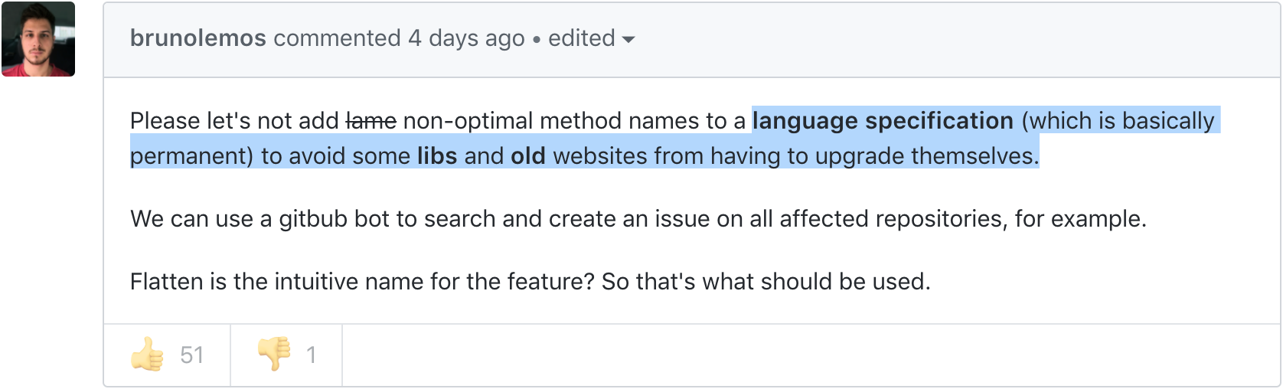The width and height of the screenshot is (1283, 389).
Task: Click the thumbs up emoji icon
Action: point(147,355)
